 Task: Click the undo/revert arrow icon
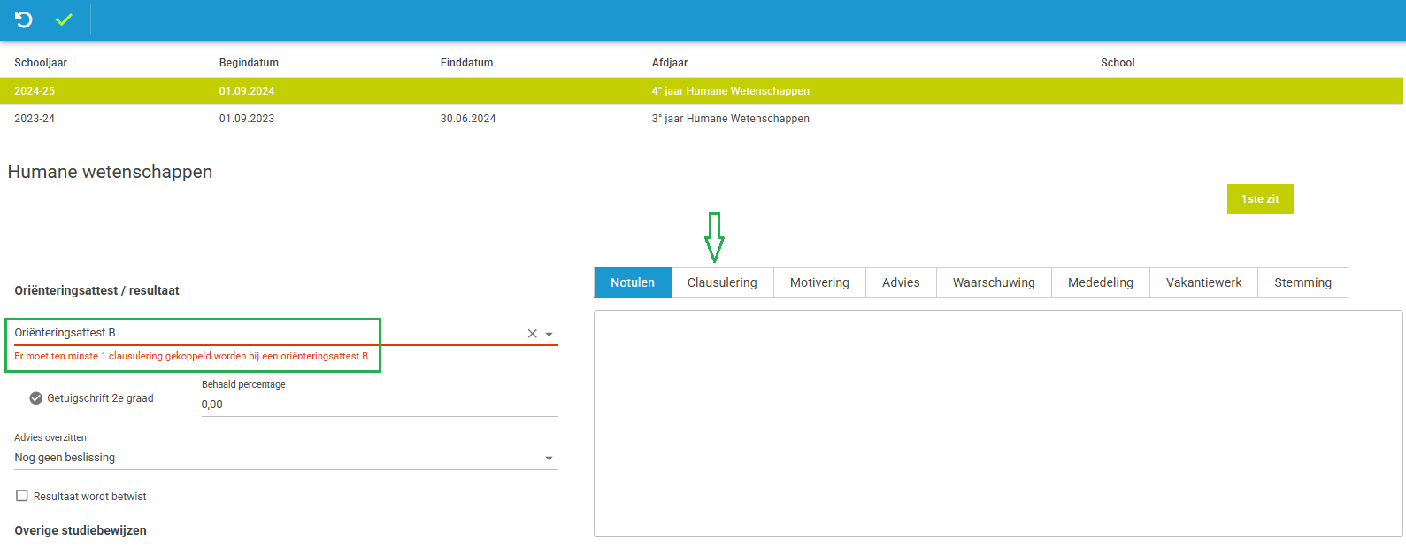point(24,19)
